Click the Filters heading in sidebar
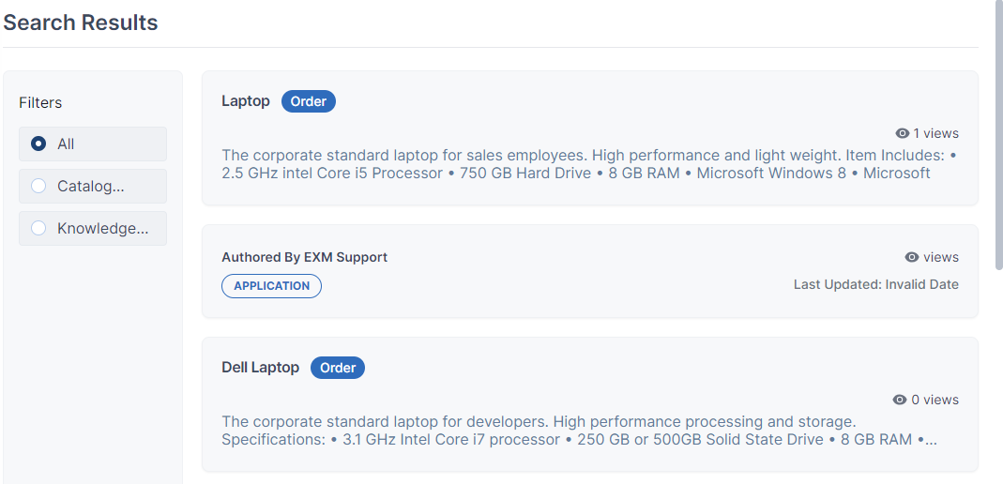The width and height of the screenshot is (1003, 484). pos(40,103)
